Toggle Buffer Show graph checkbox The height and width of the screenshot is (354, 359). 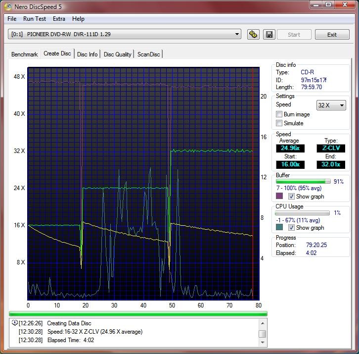(x=292, y=197)
